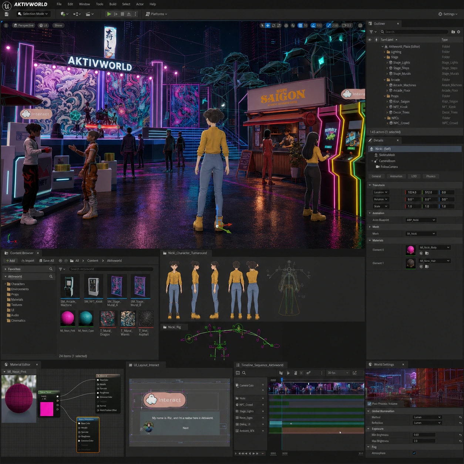
Task: Click the Perspective view button
Action: pyautogui.click(x=23, y=26)
